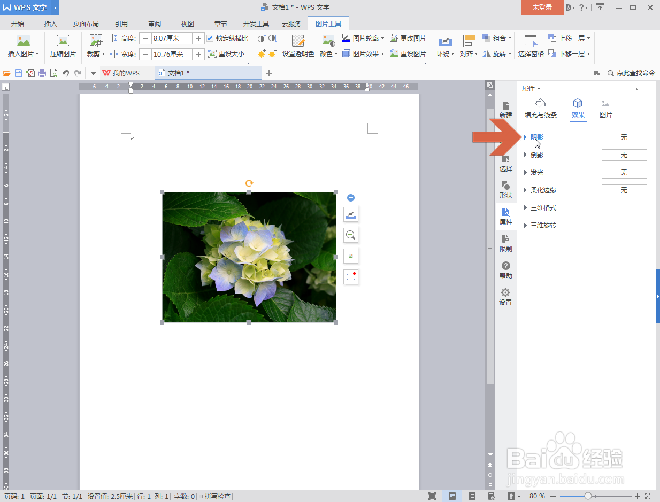Click the zoom slider handle
The image size is (660, 502).
[588, 496]
